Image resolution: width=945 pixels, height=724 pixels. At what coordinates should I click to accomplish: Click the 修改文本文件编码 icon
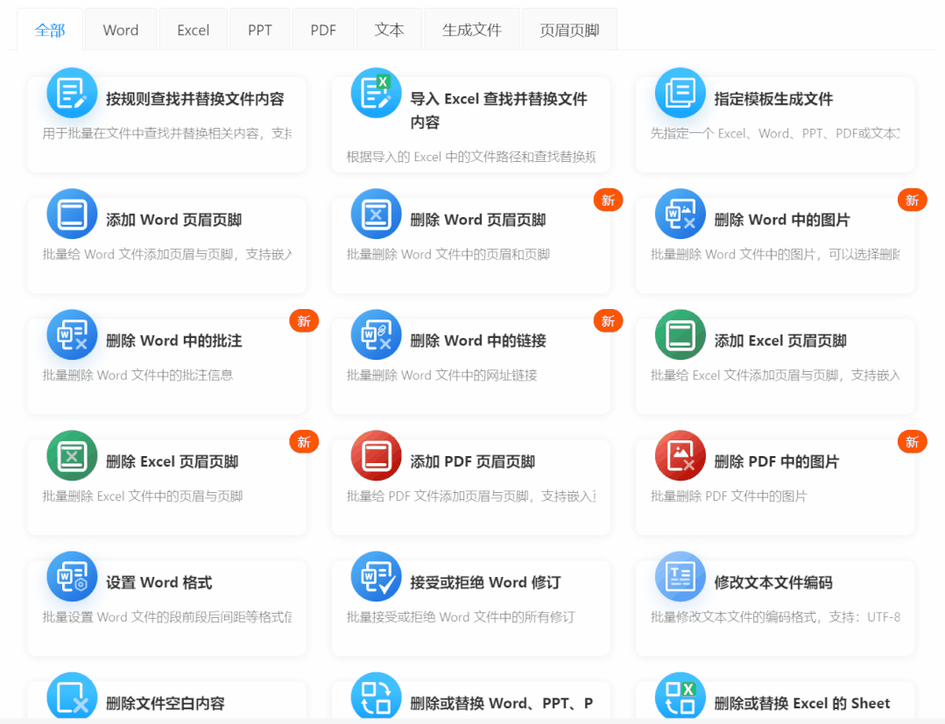(x=680, y=576)
